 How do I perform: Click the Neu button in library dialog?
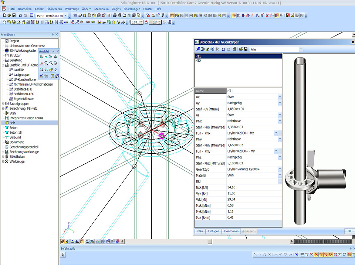200,231
